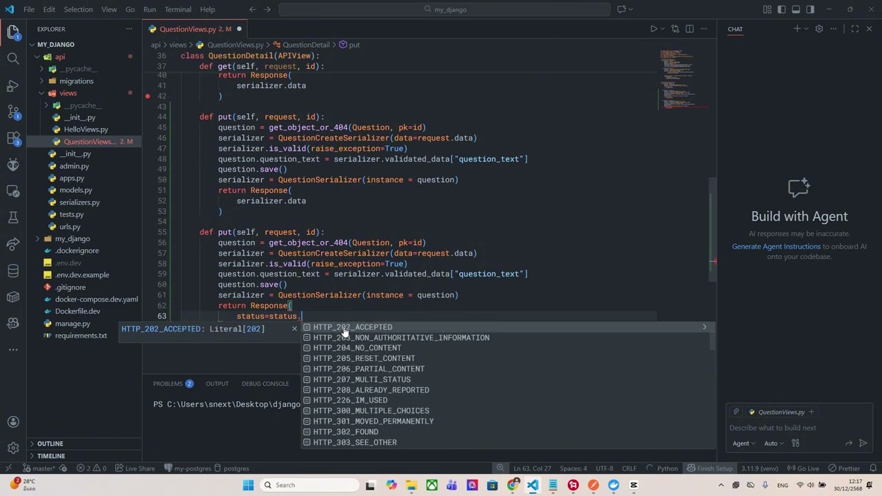882x496 pixels.
Task: Start a new chat with plus icon
Action: coord(797,29)
